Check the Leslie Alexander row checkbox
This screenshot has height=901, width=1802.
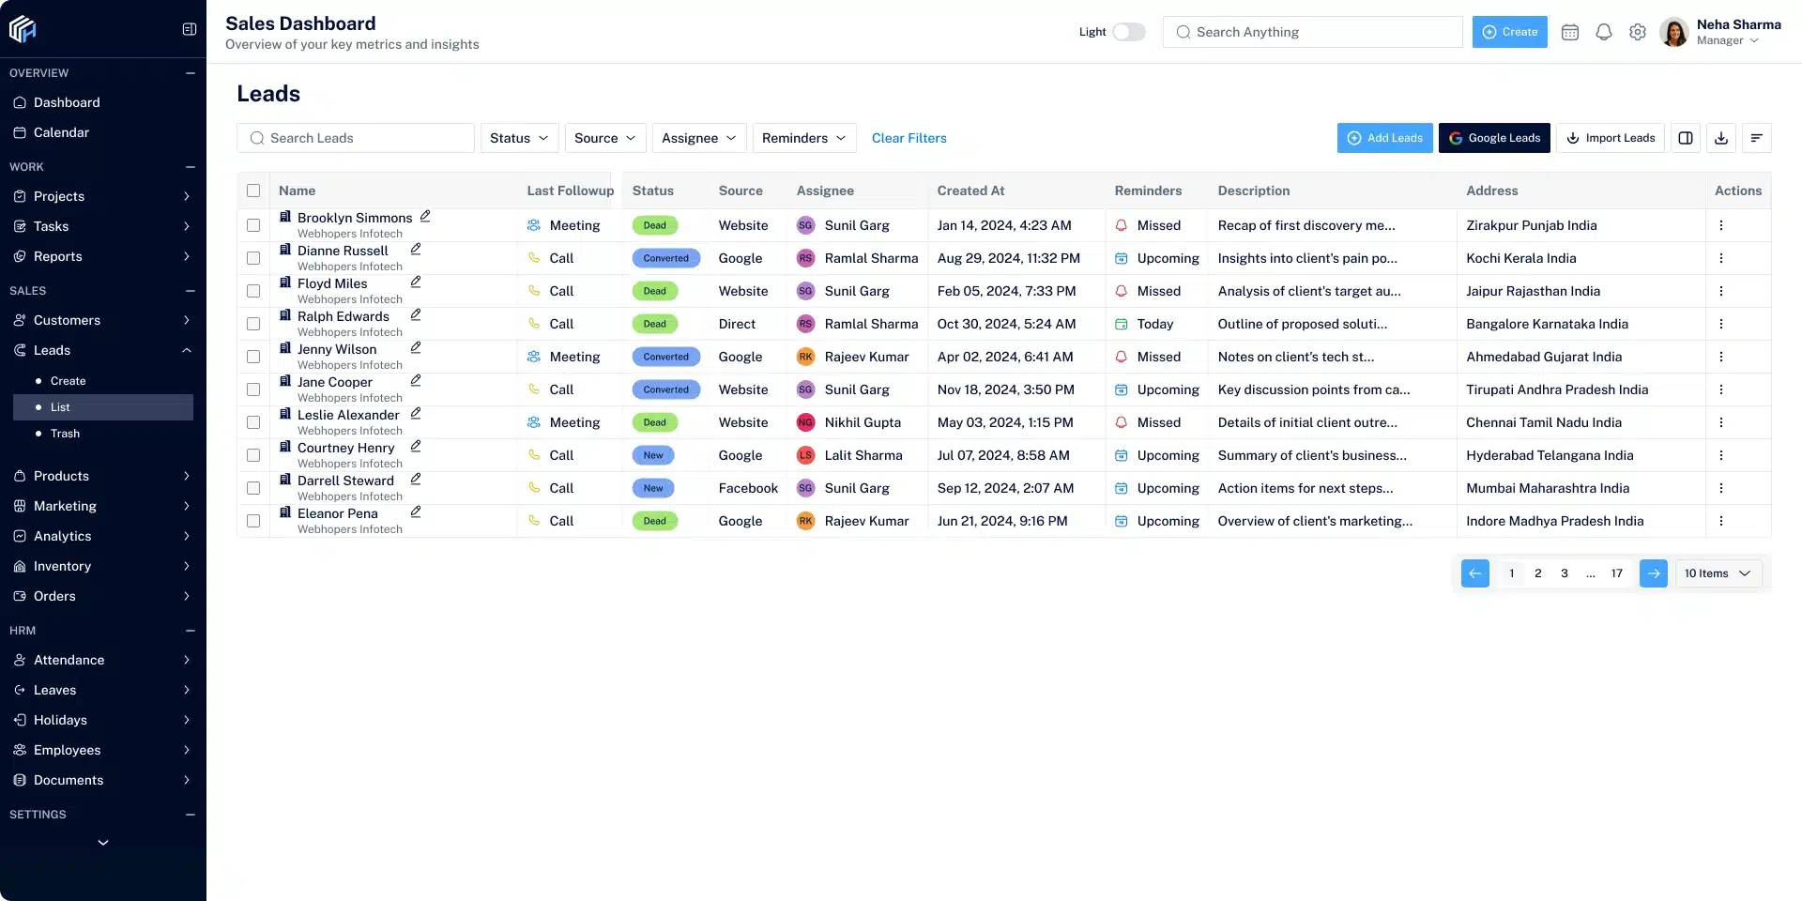(x=253, y=422)
